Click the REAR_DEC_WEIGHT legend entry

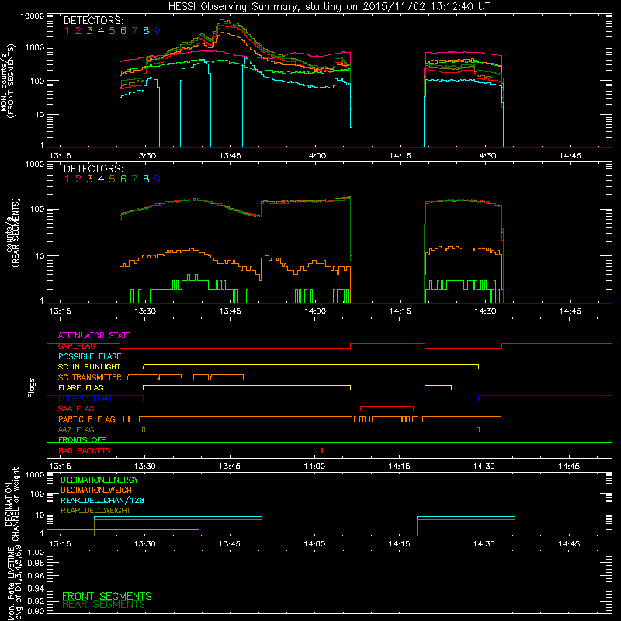click(95, 511)
